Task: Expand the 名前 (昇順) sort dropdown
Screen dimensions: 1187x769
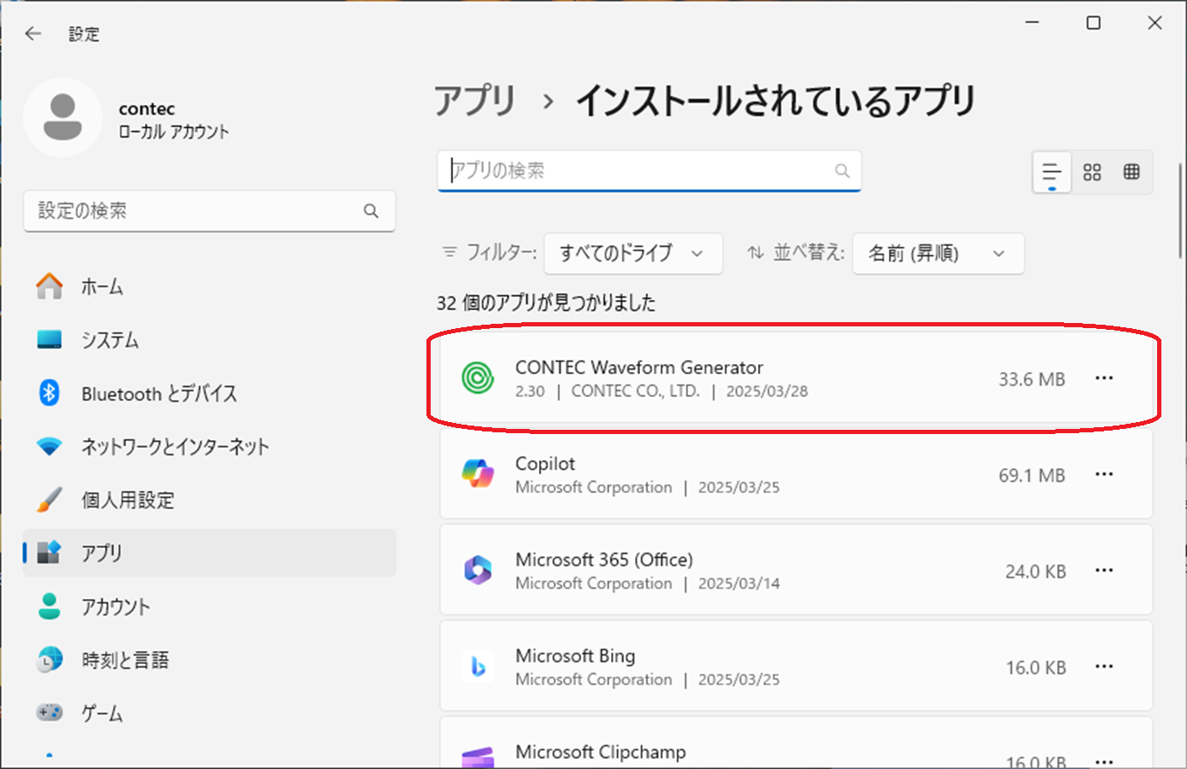Action: point(938,253)
